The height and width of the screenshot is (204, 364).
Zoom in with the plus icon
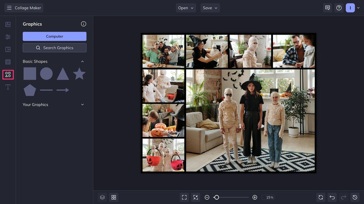click(254, 197)
